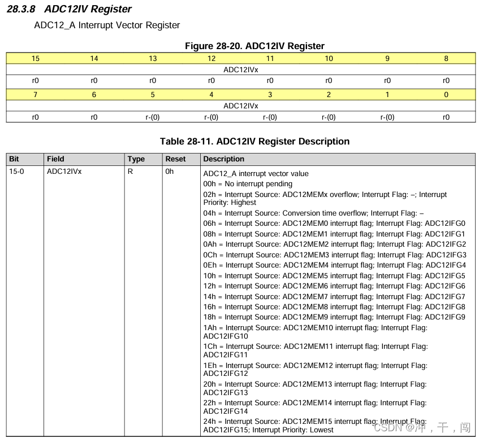Click the Field column header
The image size is (479, 438).
click(55, 159)
